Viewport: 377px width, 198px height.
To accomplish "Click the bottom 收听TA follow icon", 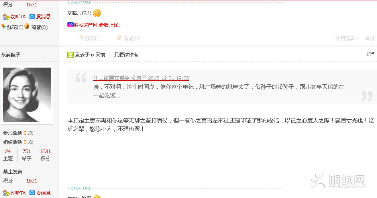I will click(x=6, y=193).
